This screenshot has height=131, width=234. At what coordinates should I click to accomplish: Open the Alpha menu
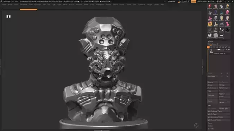point(4,4)
